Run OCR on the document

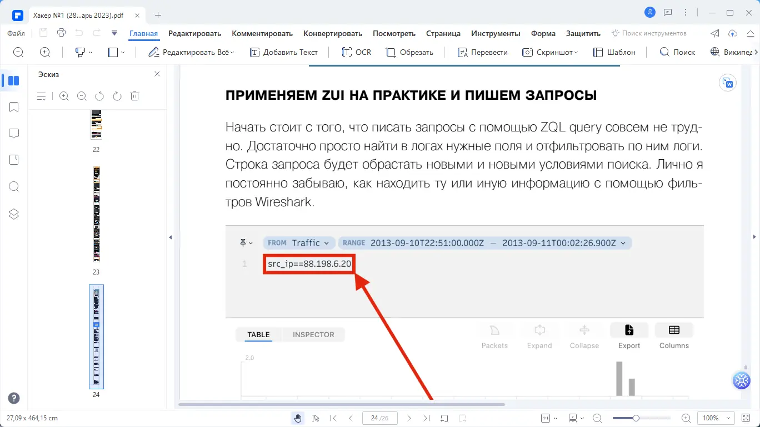click(x=356, y=52)
